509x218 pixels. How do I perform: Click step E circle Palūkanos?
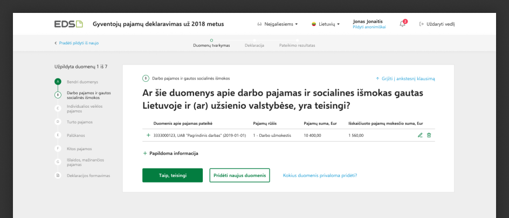coord(58,135)
